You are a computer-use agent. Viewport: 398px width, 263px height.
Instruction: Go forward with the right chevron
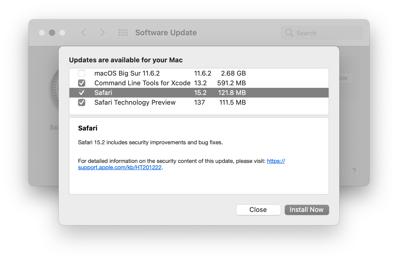[102, 32]
